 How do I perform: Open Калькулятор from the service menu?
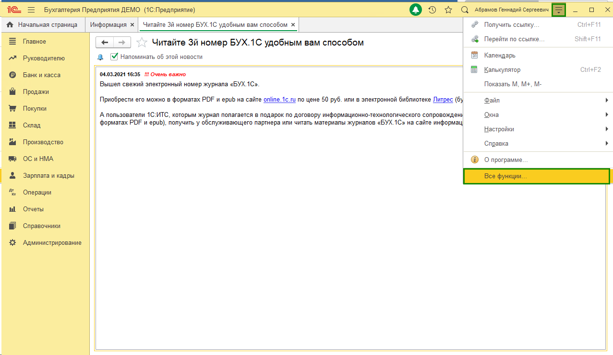click(x=538, y=70)
